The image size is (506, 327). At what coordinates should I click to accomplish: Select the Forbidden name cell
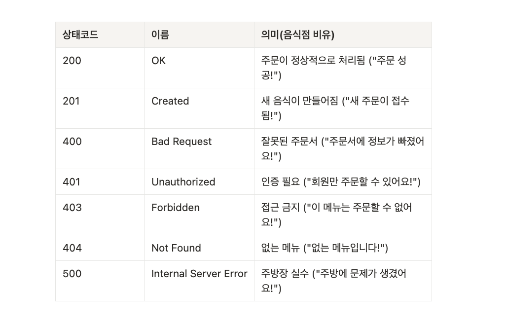(x=199, y=215)
